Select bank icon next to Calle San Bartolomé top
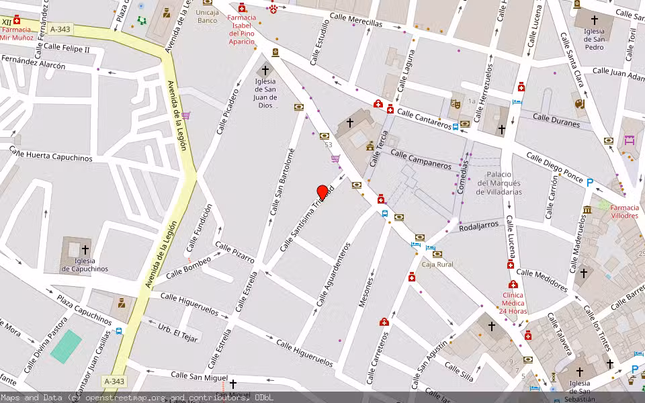This screenshot has height=403, width=645. tap(299, 107)
